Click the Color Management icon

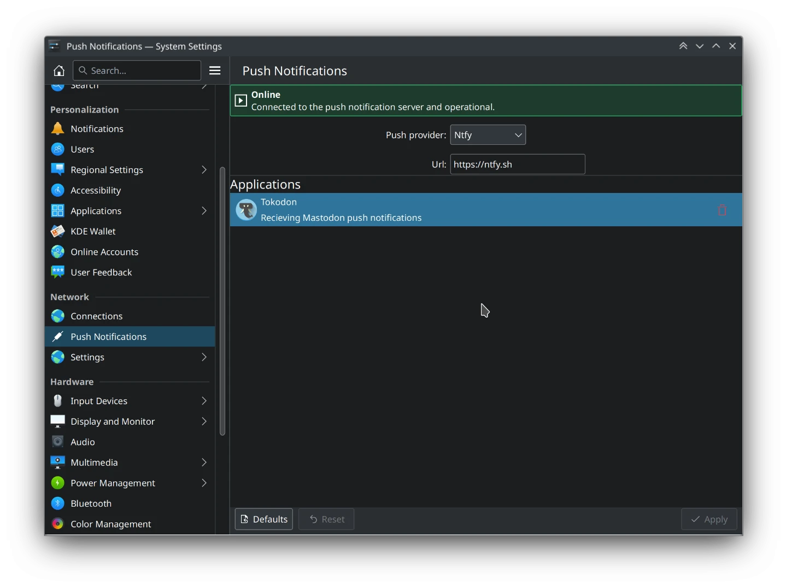[x=57, y=524]
